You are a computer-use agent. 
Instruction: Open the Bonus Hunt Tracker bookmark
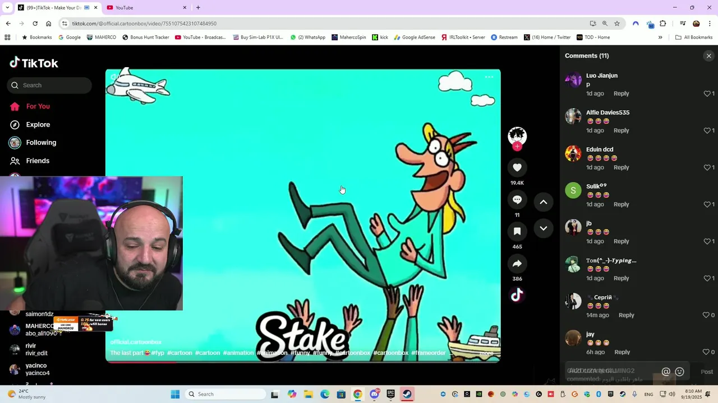tap(145, 38)
